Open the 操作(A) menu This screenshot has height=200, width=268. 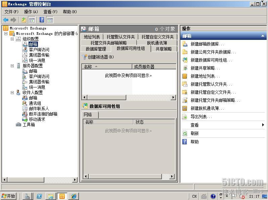tap(31, 12)
